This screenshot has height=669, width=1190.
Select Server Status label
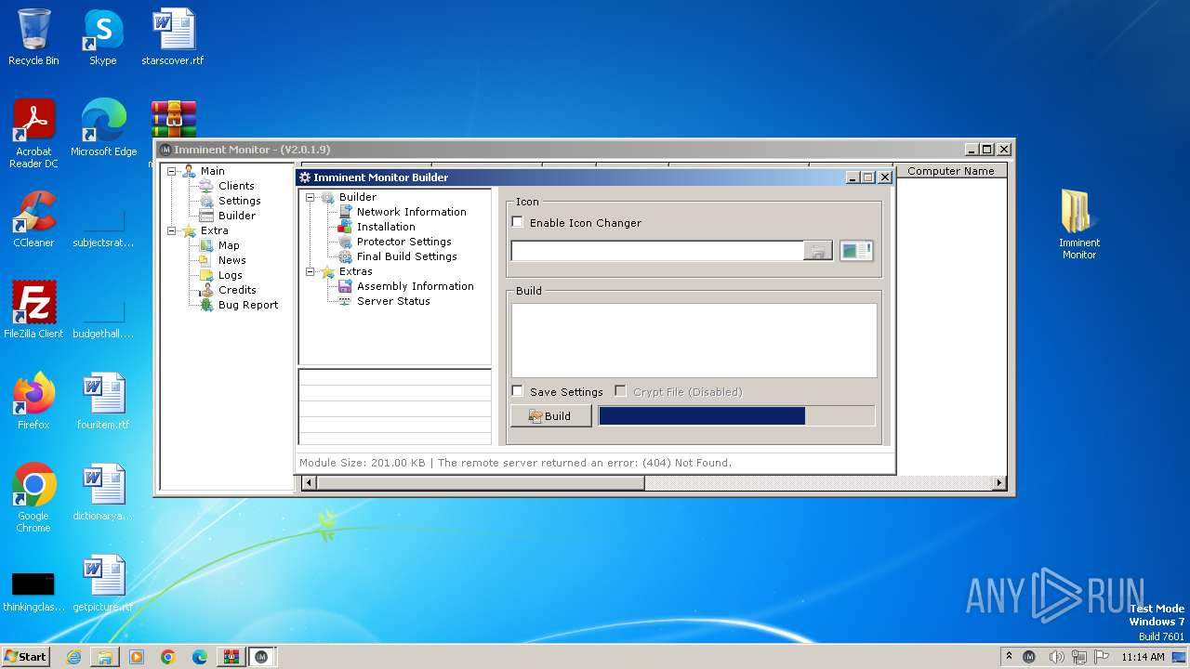(x=393, y=301)
